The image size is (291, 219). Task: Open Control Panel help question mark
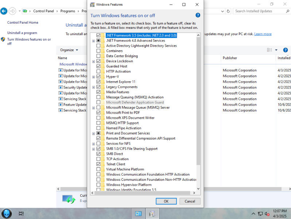tap(286, 50)
